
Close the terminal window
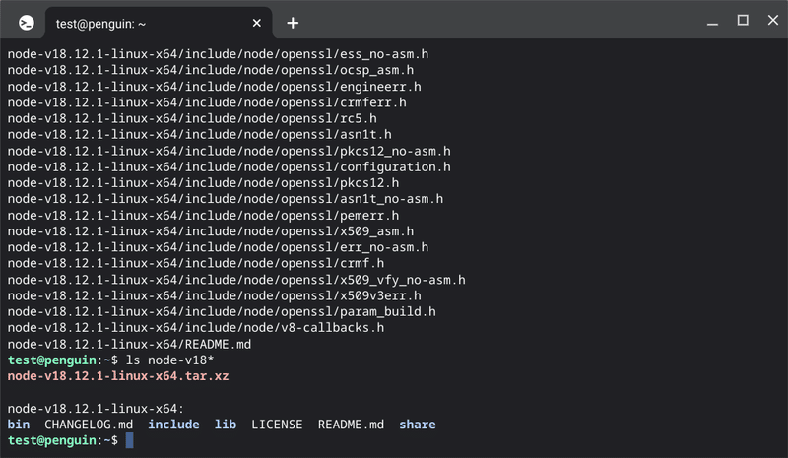[x=773, y=20]
